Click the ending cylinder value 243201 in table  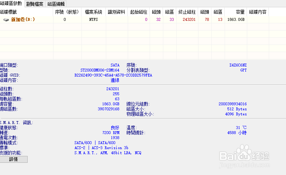click(189, 19)
